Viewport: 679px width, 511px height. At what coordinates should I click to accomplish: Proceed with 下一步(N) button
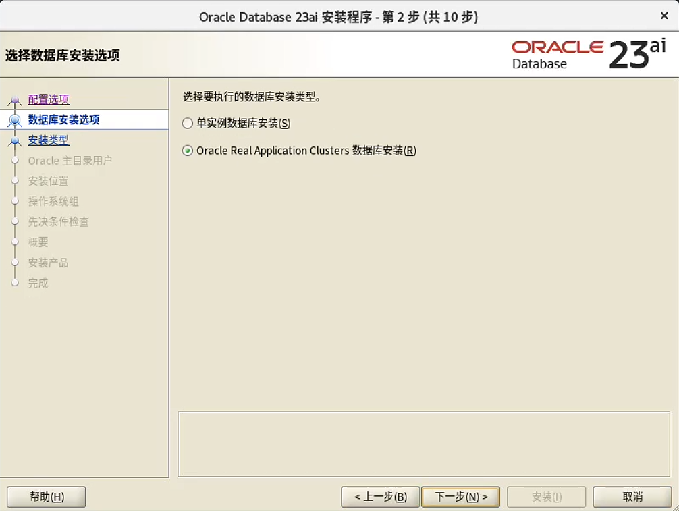[x=460, y=497]
